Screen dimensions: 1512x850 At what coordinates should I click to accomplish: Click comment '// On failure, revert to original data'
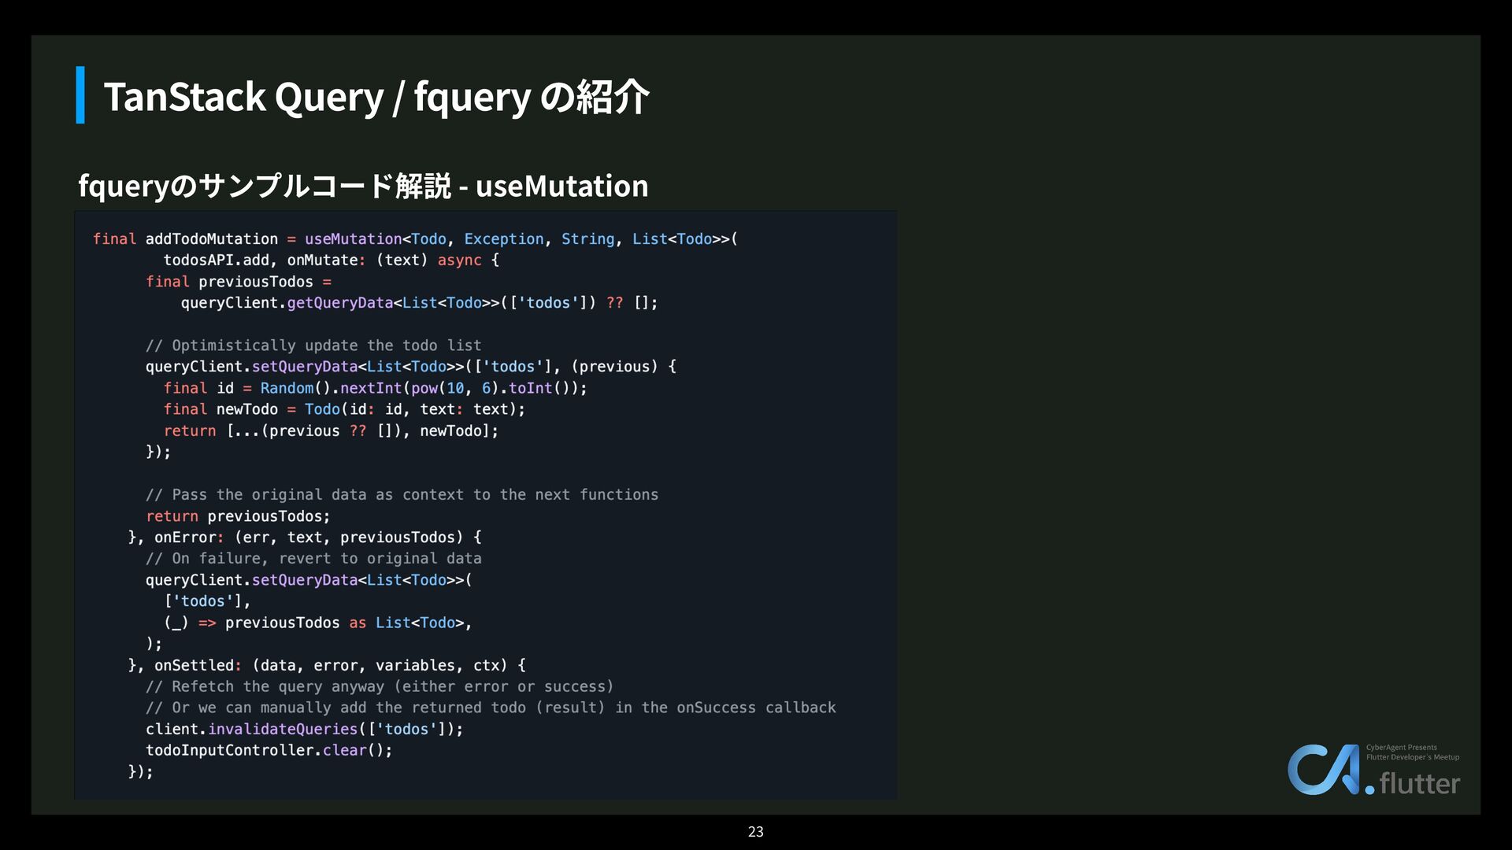[313, 558]
